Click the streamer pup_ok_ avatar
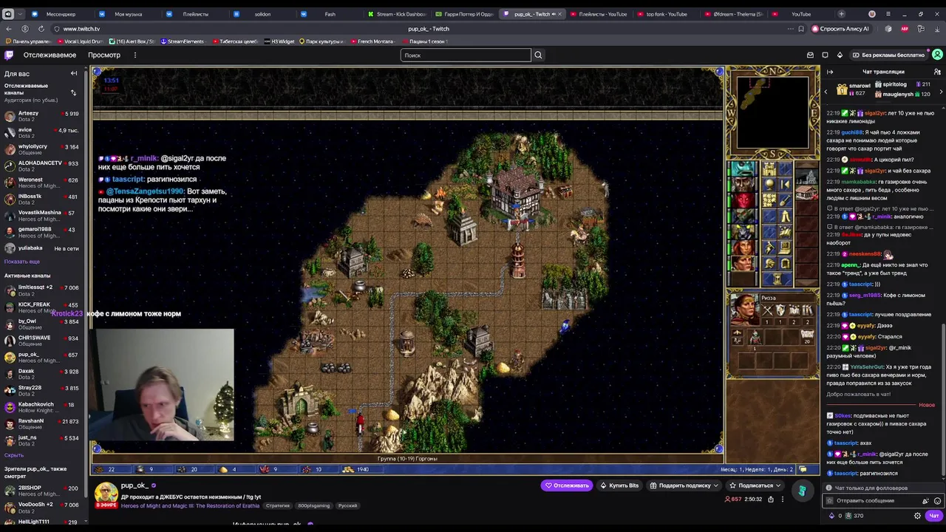Image resolution: width=946 pixels, height=532 pixels. [x=106, y=494]
